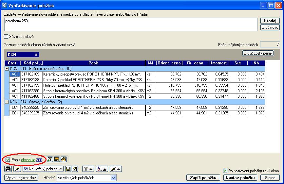Sort by the Orient. cena column header
The height and width of the screenshot is (184, 284).
pos(169,63)
